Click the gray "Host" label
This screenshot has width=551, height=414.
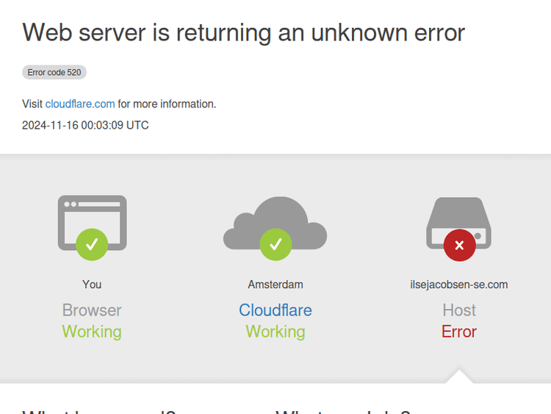point(459,310)
